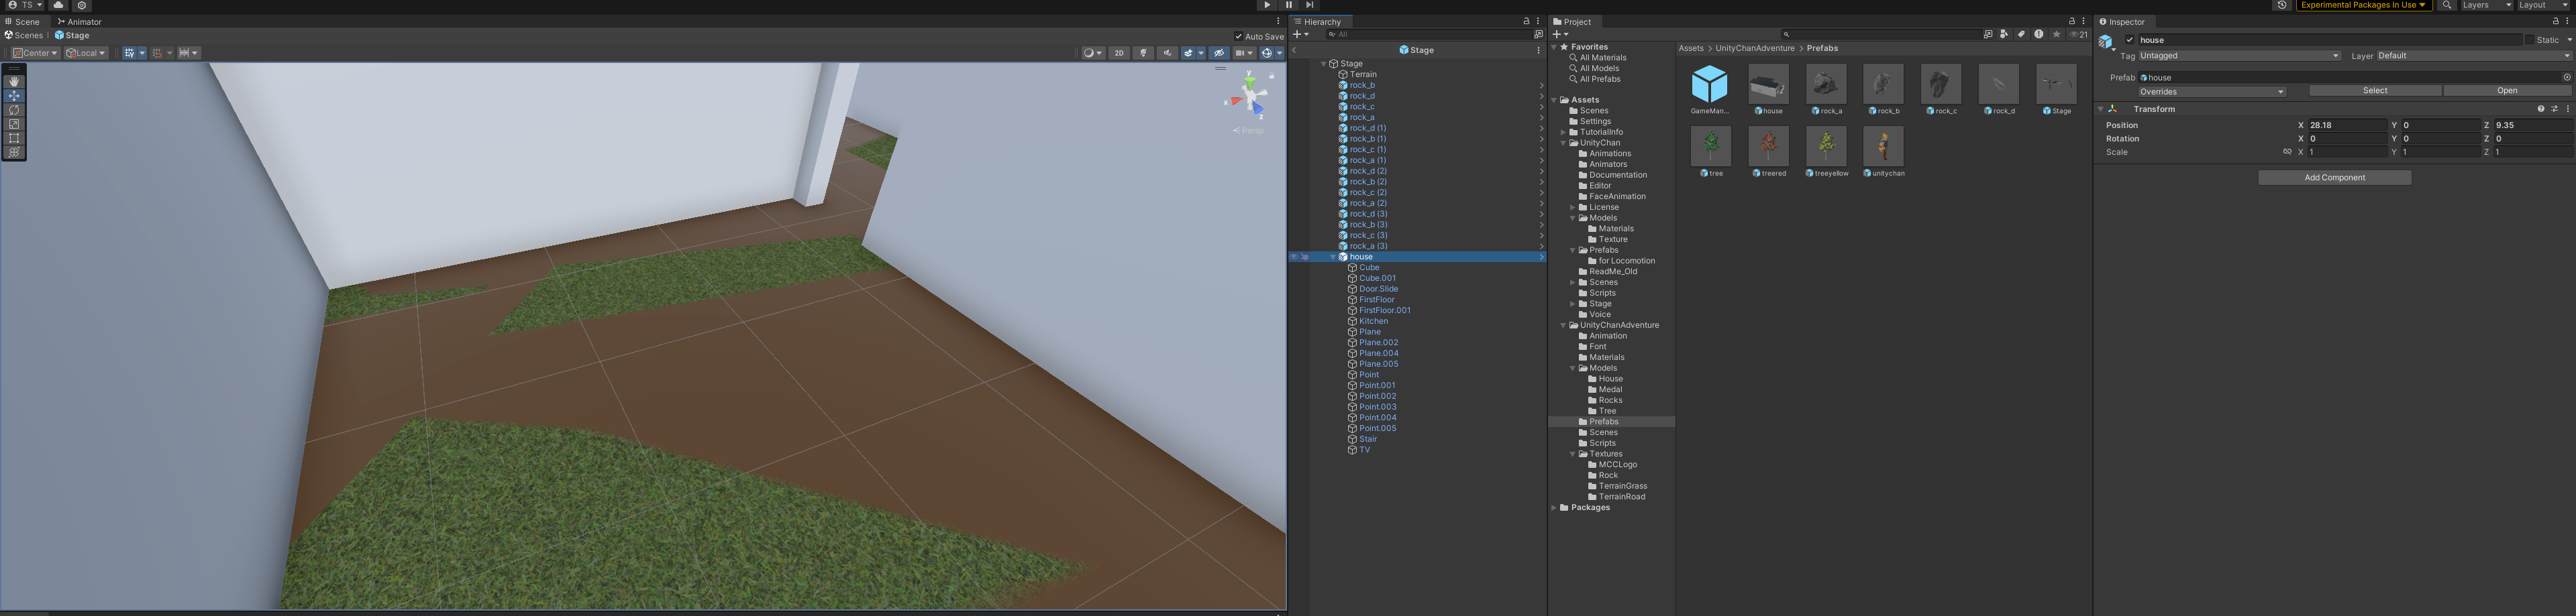Select the Rect transform tool

click(x=14, y=139)
